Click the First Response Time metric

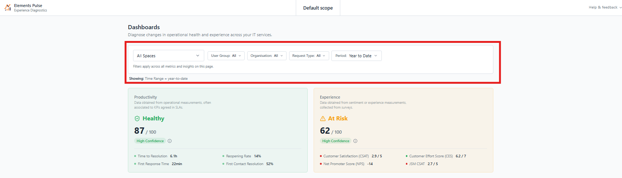158,164
